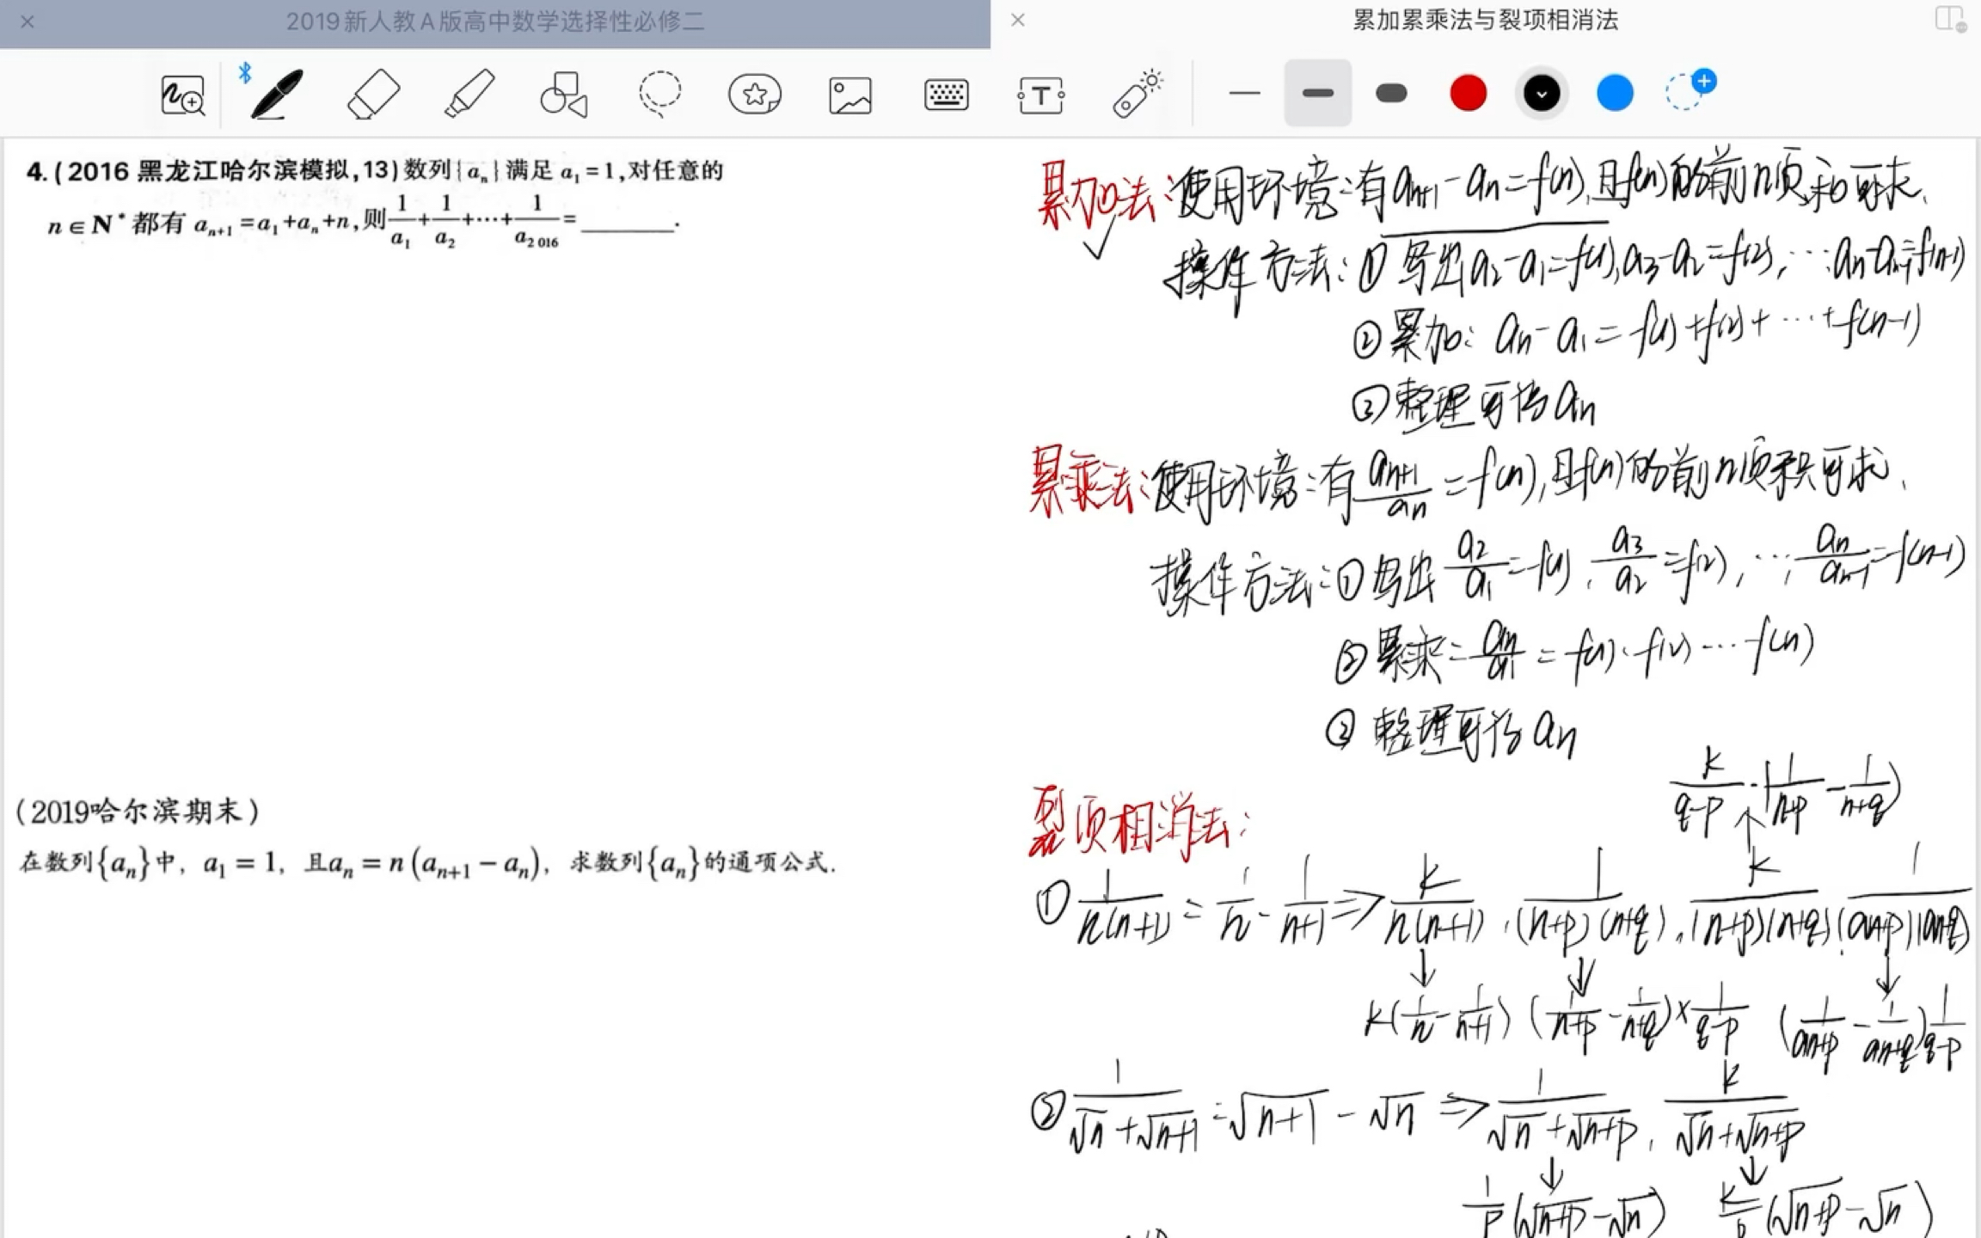This screenshot has width=1981, height=1238.
Task: Open the Keyboard text tool
Action: tap(947, 95)
